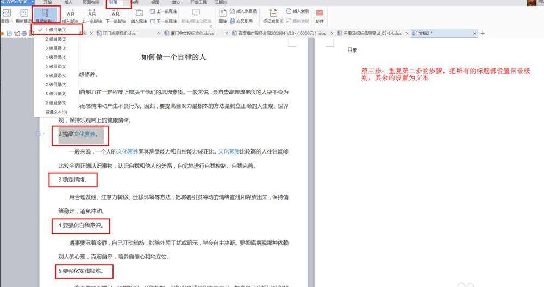Close the 江门冷库机组.doc tab

tap(159, 33)
